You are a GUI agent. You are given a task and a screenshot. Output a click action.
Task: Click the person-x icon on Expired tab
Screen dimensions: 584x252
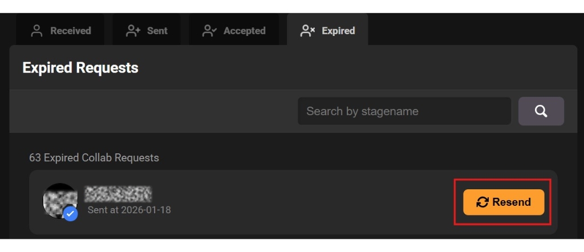[308, 31]
